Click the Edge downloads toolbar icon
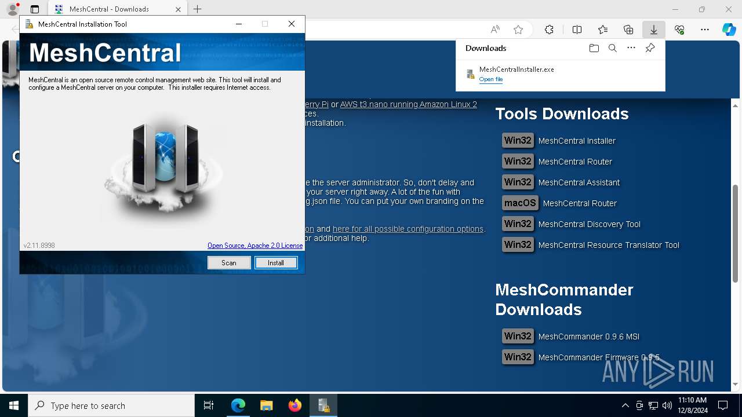The height and width of the screenshot is (417, 742). click(653, 30)
